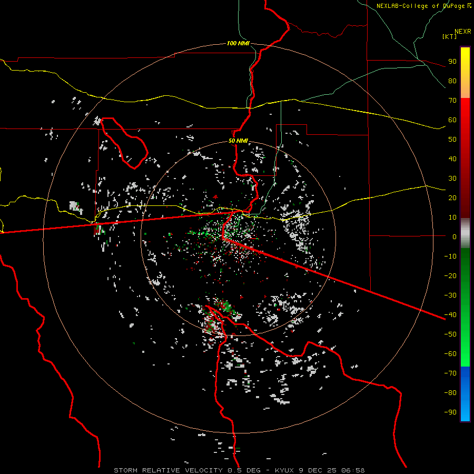Click the positive 50 scale value
Image resolution: width=474 pixels, height=474 pixels.
452,140
